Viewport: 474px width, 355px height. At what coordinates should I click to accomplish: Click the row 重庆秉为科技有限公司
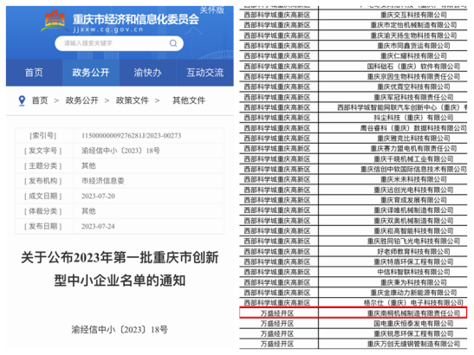353,282
